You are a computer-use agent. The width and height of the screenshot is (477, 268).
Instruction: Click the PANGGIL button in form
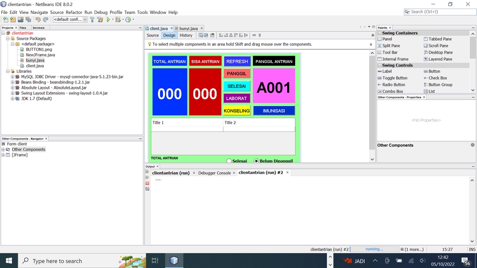click(237, 73)
